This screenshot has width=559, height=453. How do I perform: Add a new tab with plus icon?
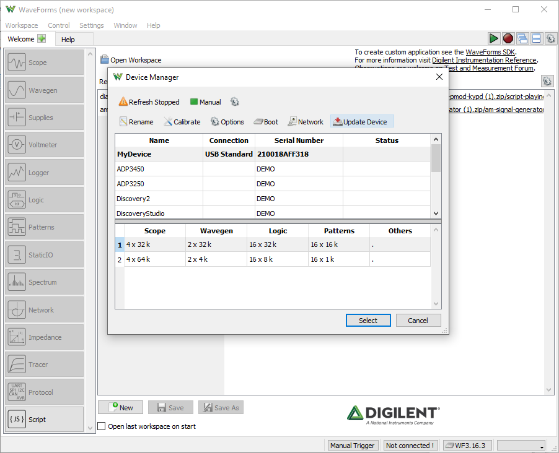42,38
